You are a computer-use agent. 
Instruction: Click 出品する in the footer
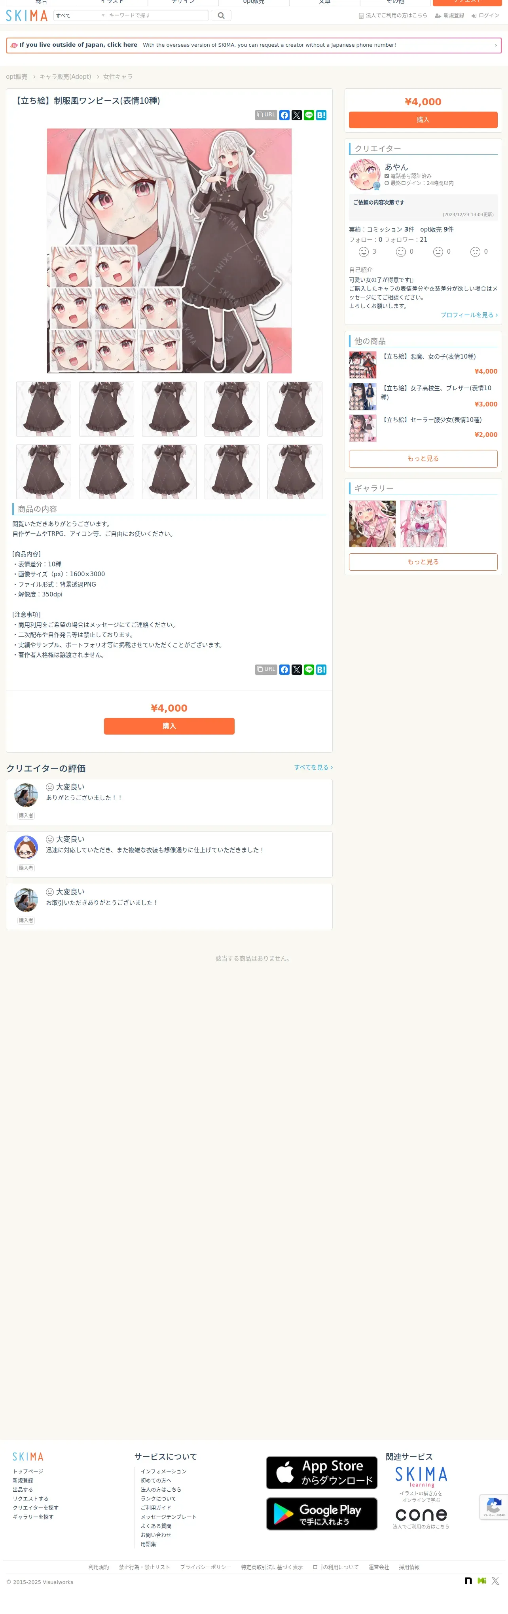[23, 1490]
